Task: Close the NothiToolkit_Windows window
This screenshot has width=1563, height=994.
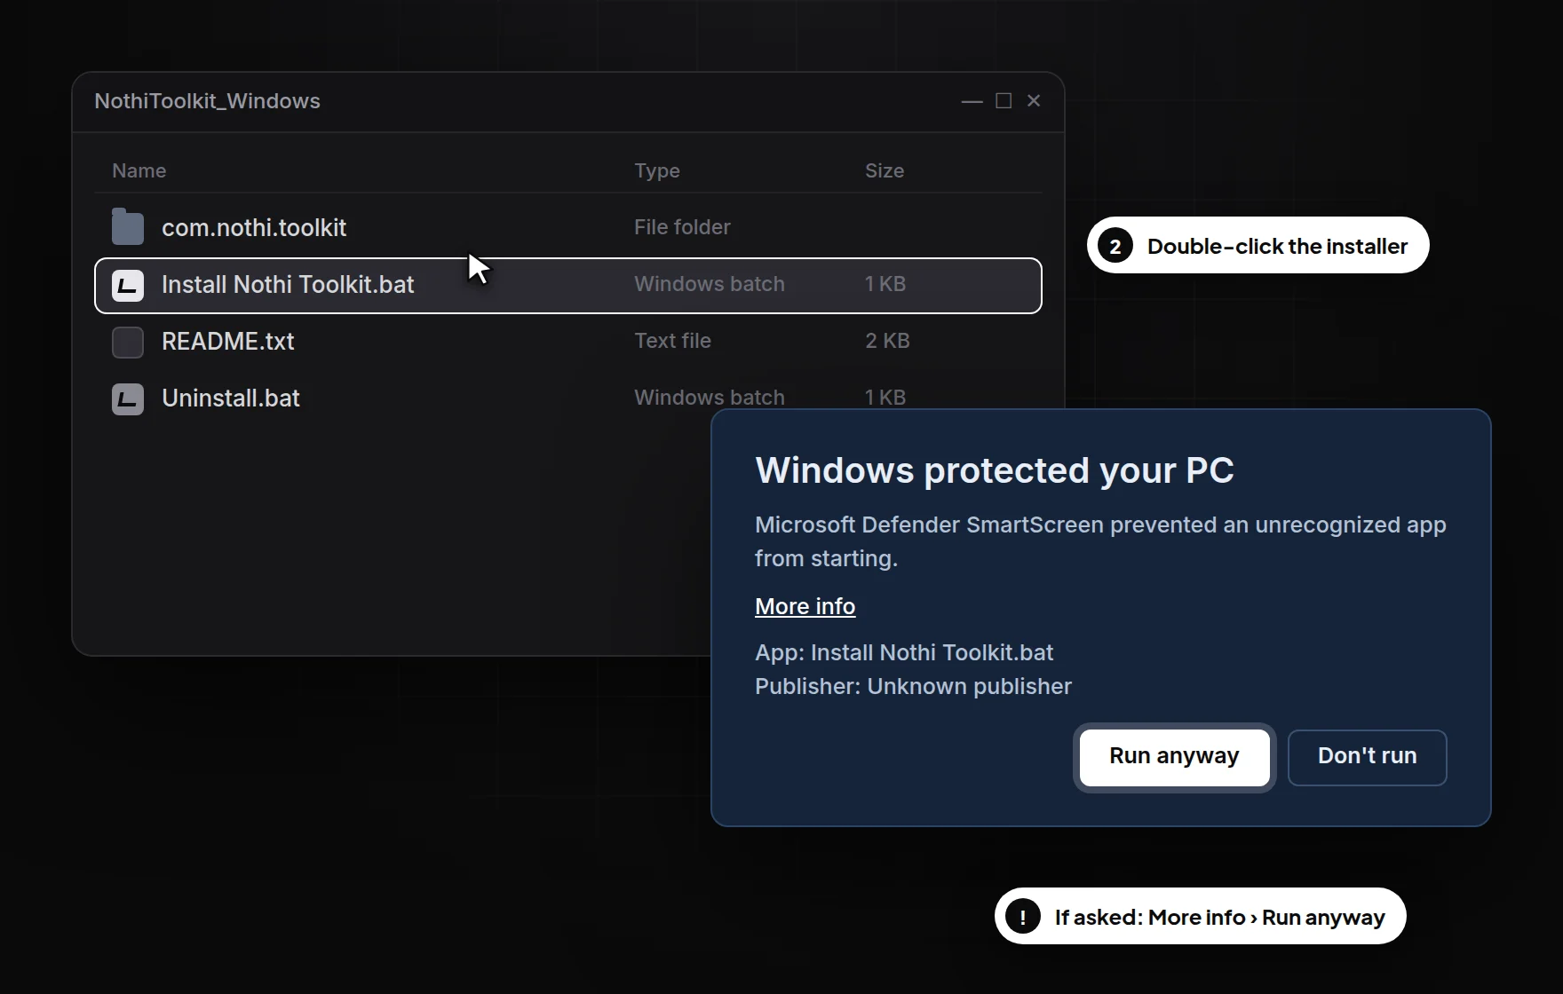Action: pos(1034,101)
